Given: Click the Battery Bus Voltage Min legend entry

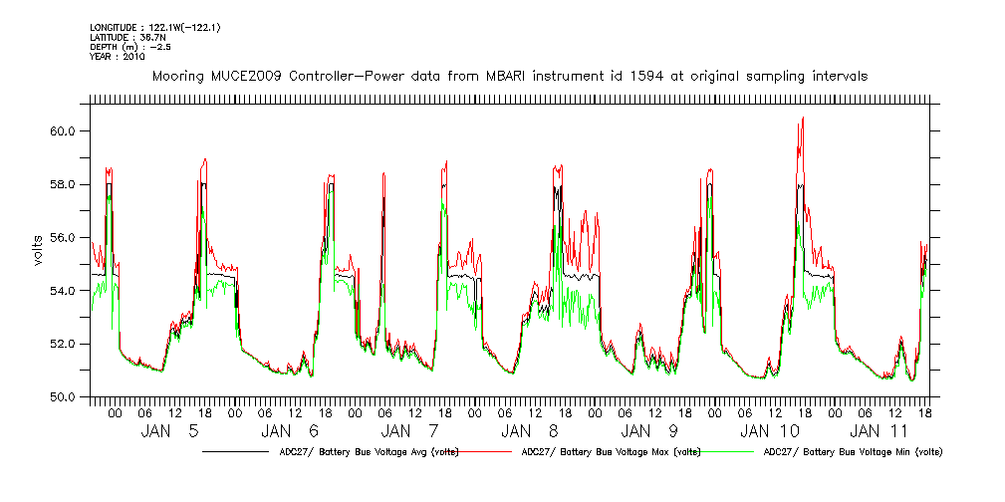Looking at the screenshot, I should coord(851,452).
